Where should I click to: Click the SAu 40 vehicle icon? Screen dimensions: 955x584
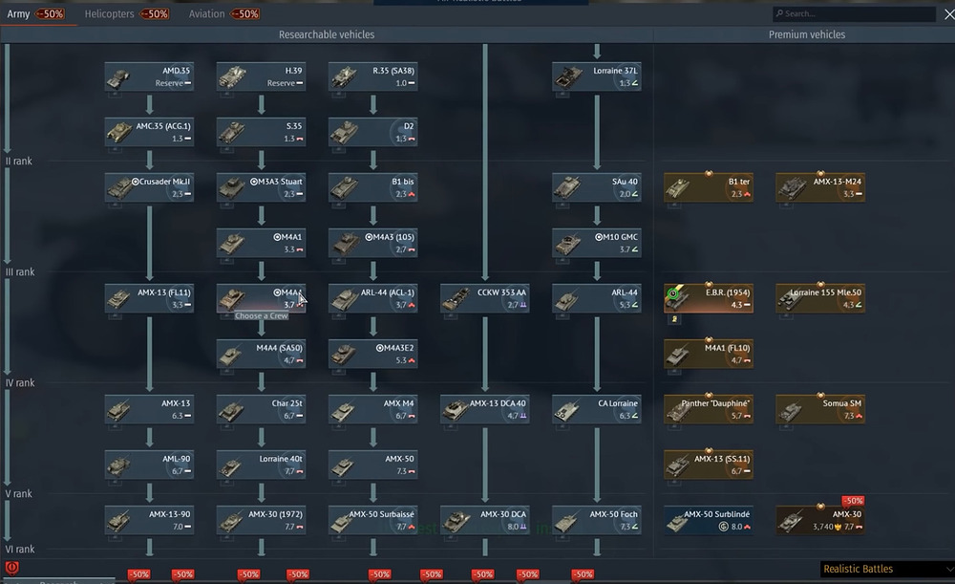568,187
